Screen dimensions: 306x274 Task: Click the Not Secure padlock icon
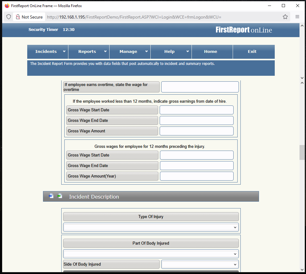(x=18, y=17)
